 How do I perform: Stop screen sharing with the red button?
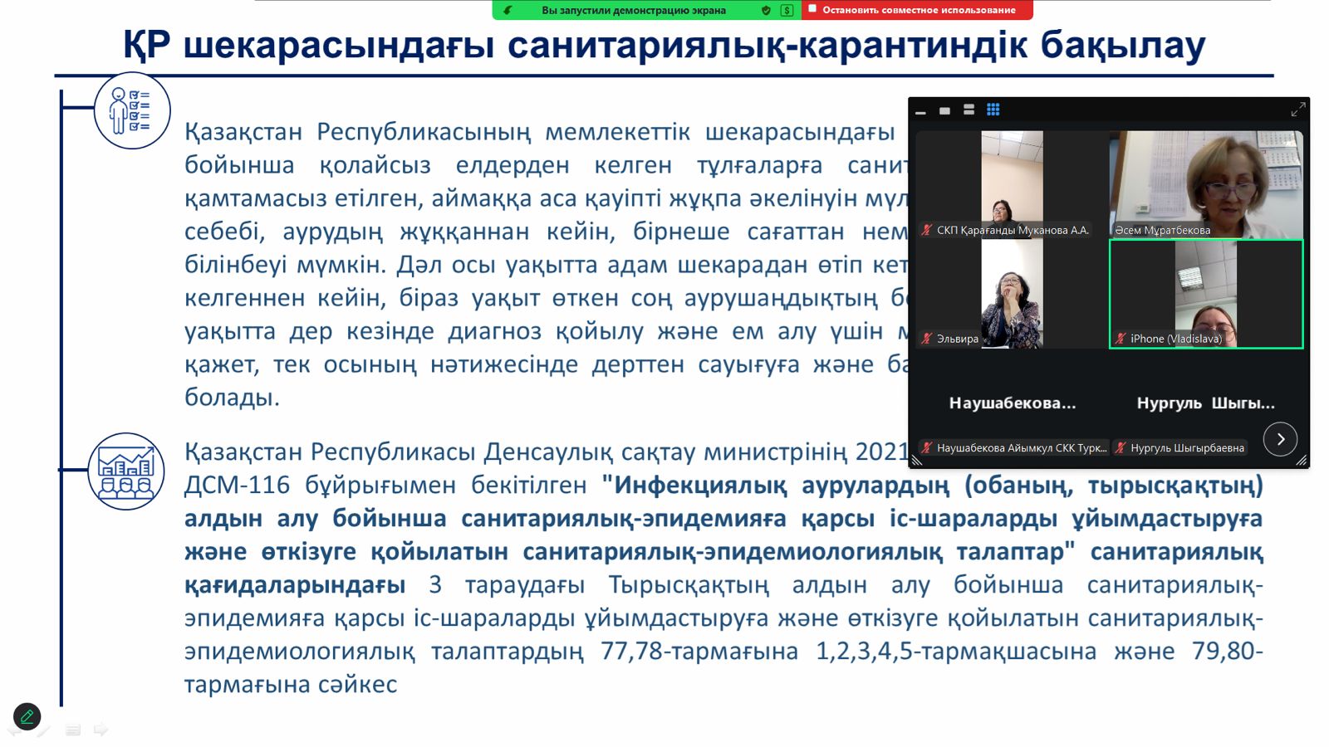(918, 10)
